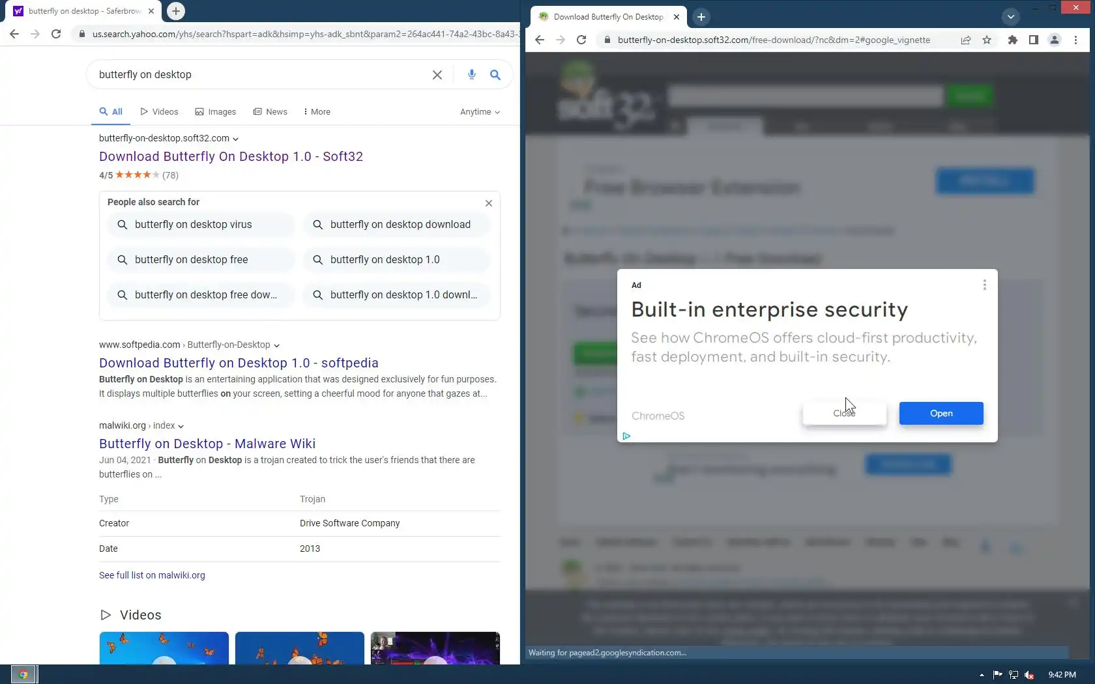Activate 'Download Butterfly On Desktop' Chrome tab
This screenshot has height=684, width=1095.
(x=609, y=17)
